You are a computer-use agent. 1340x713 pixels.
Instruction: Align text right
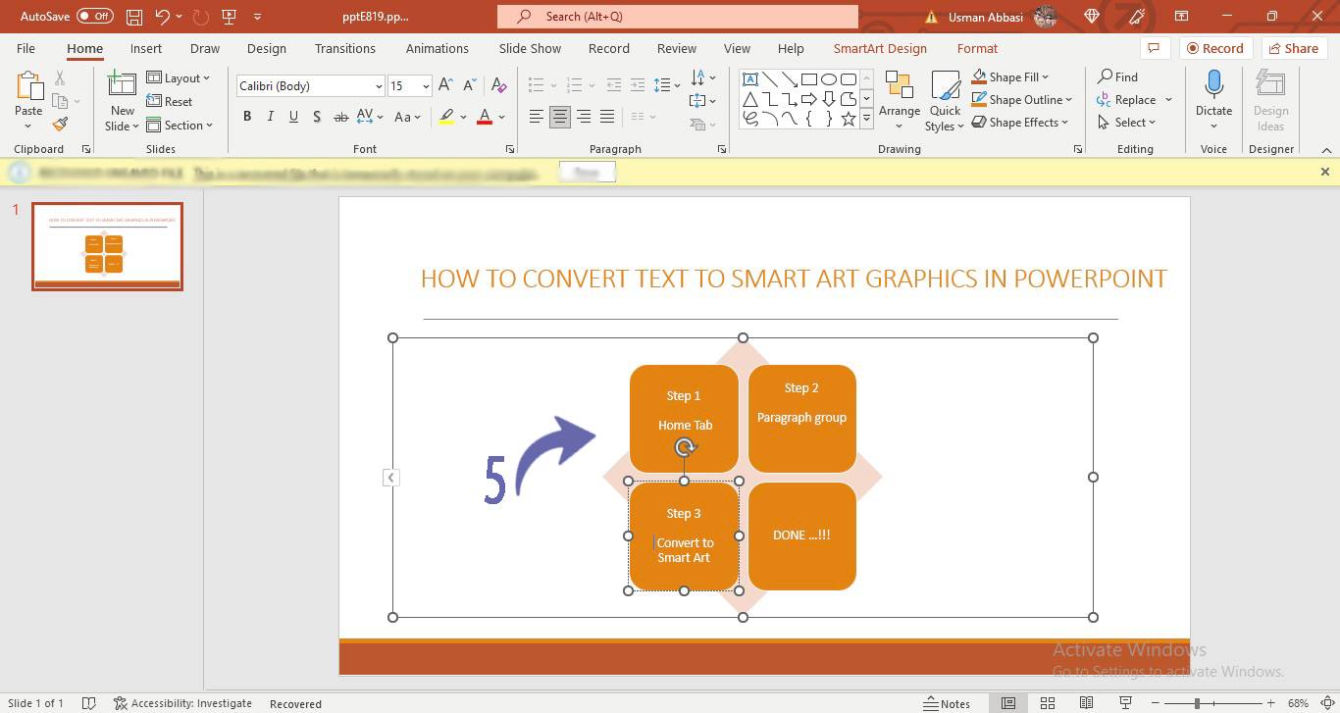584,117
